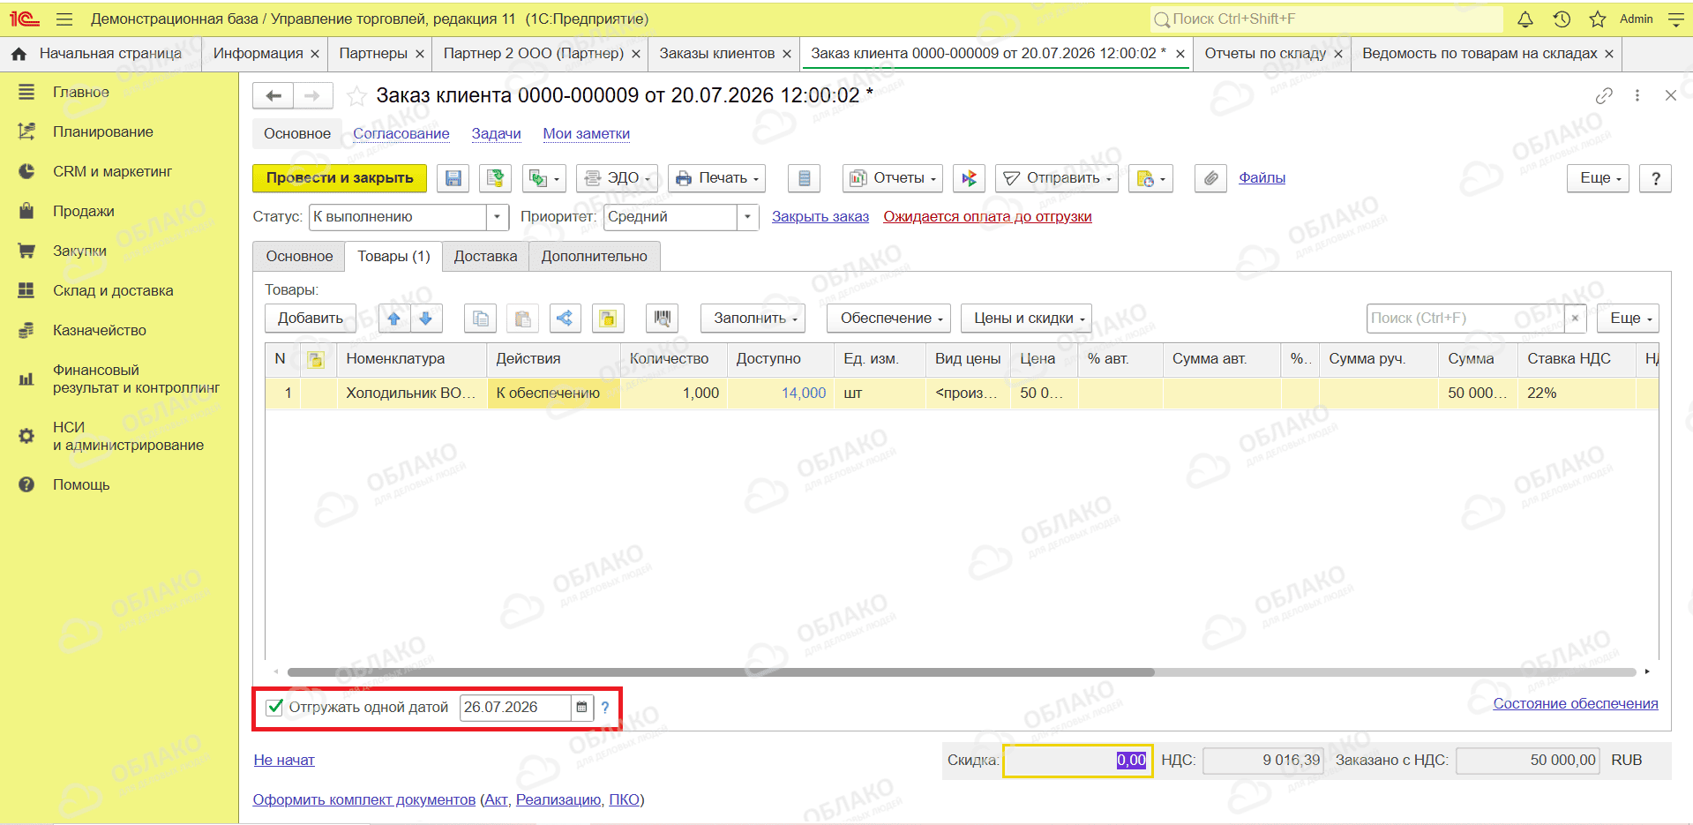Open the calendar picker for shipment date

pos(581,708)
